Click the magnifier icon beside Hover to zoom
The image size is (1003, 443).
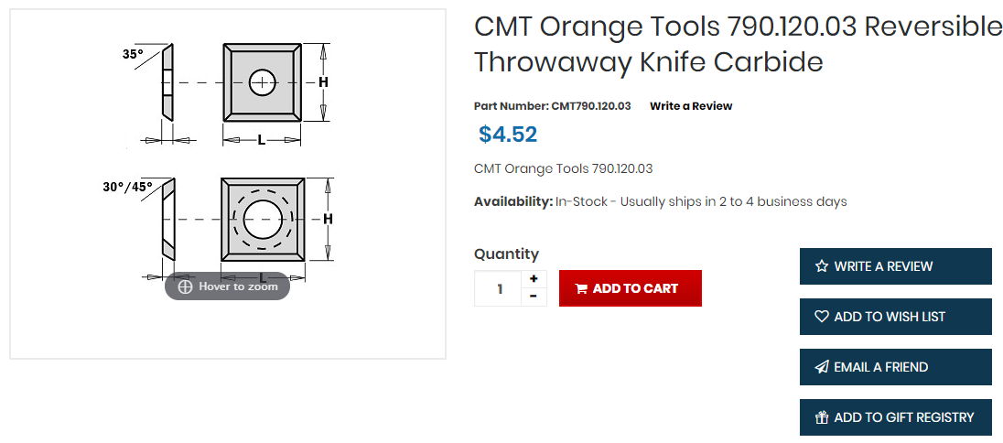click(185, 286)
